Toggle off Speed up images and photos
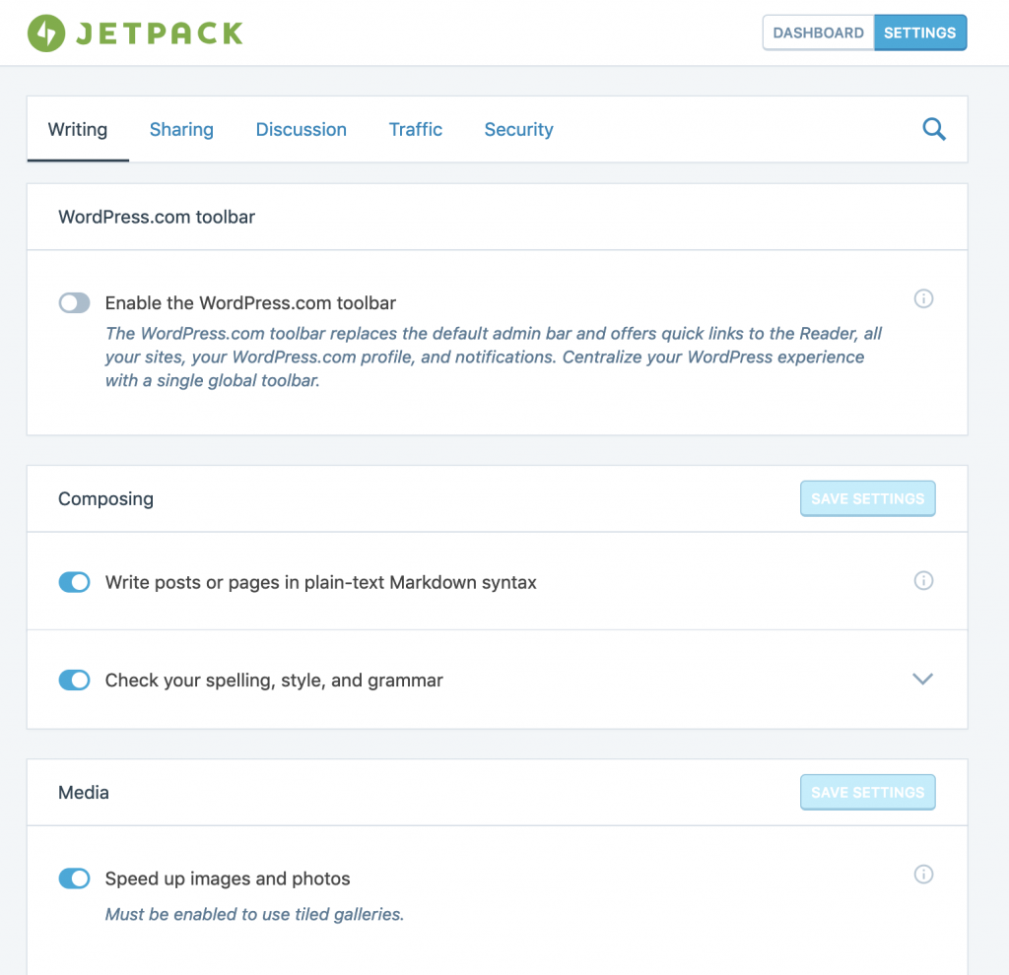The width and height of the screenshot is (1009, 975). (74, 878)
